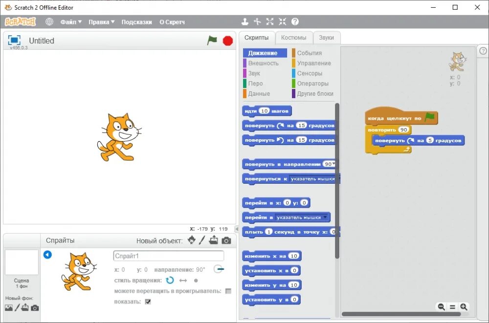
Task: Click the Untitled project name field
Action: point(41,41)
